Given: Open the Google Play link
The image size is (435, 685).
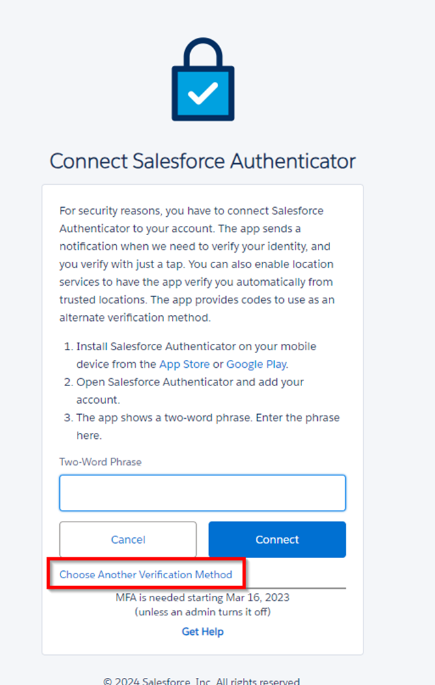Looking at the screenshot, I should coord(257,364).
